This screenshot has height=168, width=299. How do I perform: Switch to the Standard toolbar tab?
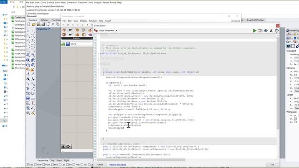pos(33,20)
